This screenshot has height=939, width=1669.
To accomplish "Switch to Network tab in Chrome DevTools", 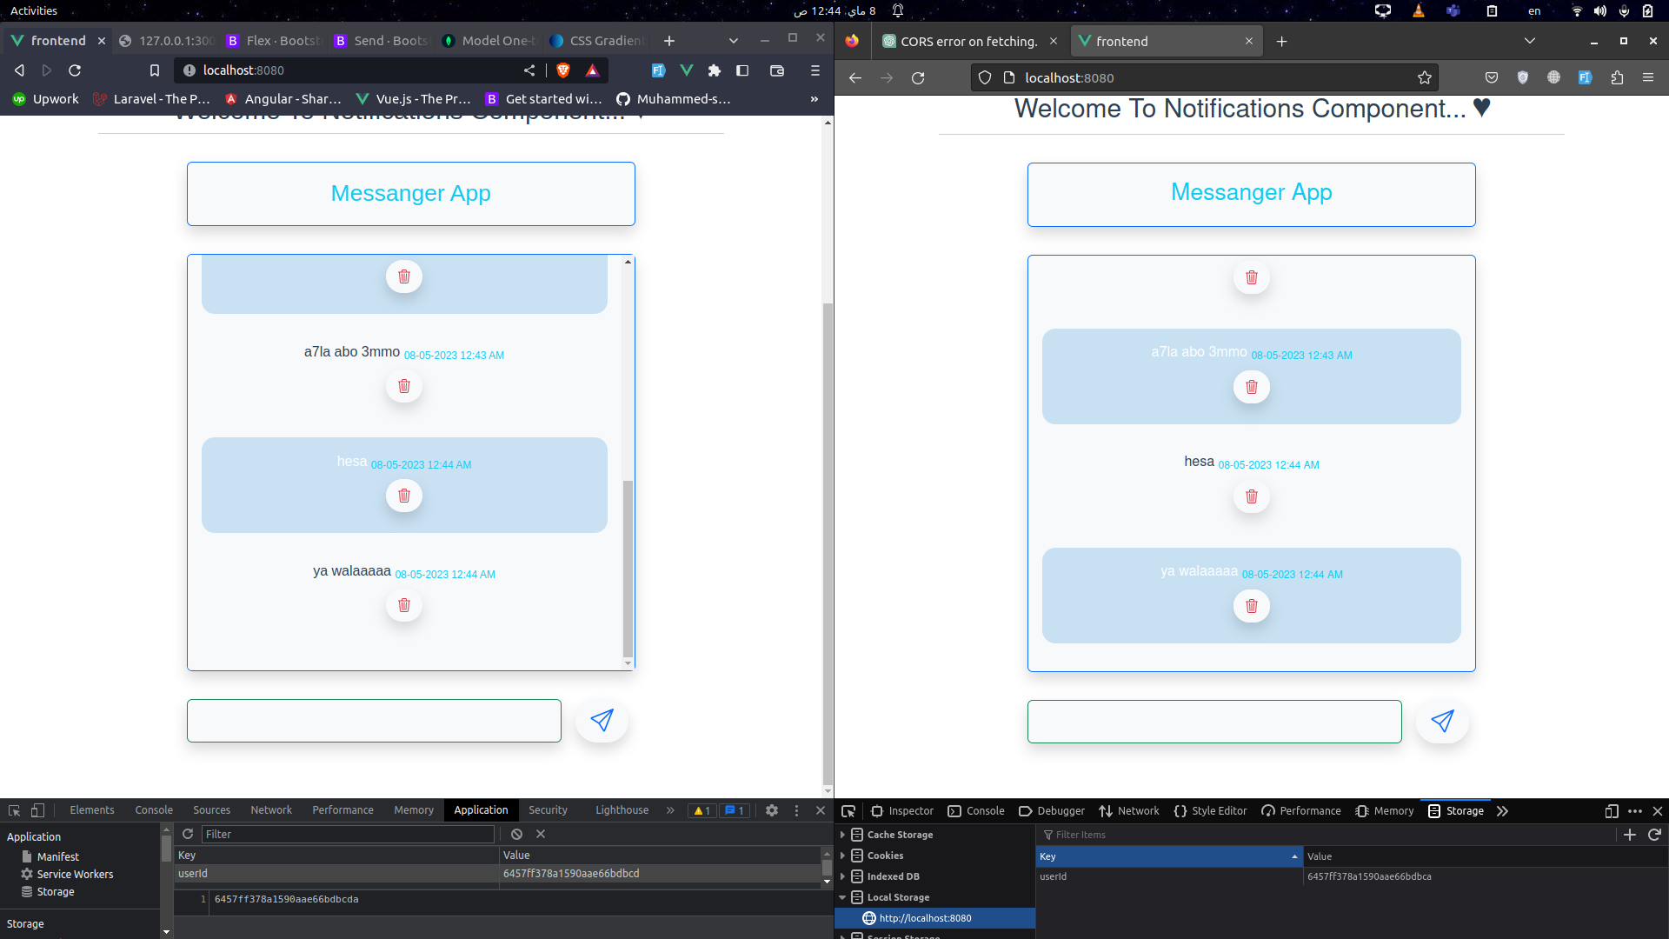I will tap(271, 809).
